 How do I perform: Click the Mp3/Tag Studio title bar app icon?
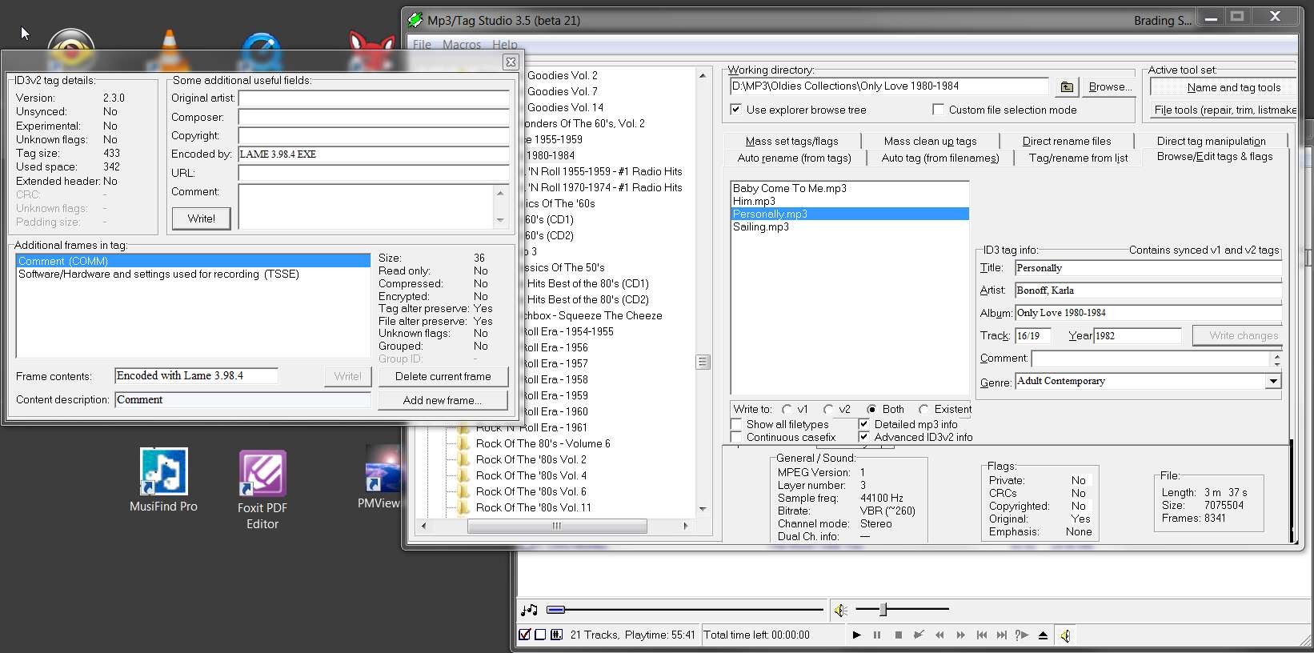tap(415, 20)
